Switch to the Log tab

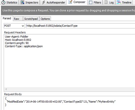(109, 2)
